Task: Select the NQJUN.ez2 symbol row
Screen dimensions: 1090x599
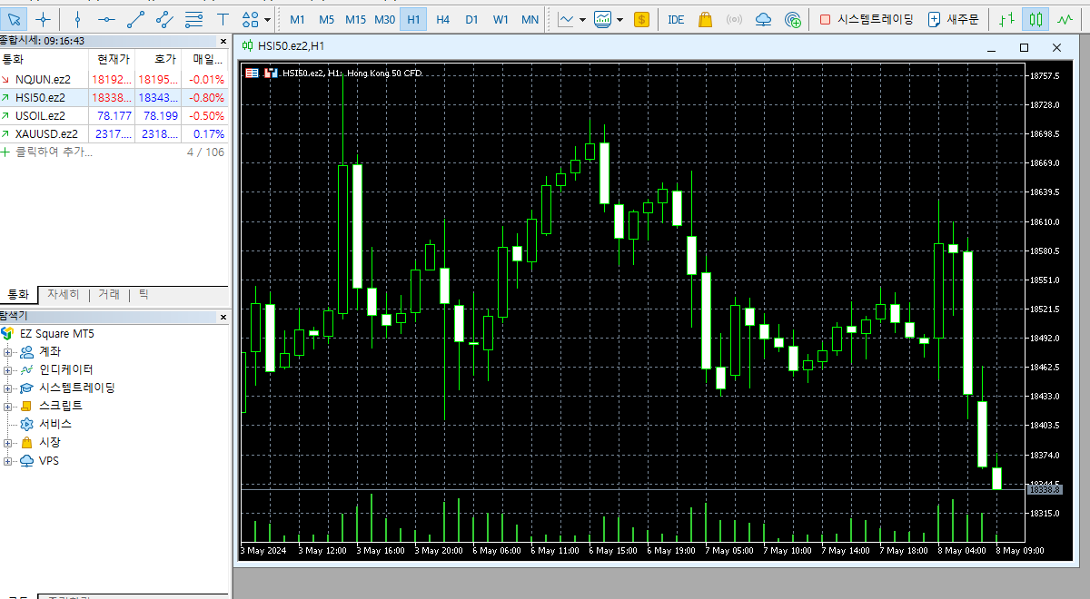Action: pos(114,79)
